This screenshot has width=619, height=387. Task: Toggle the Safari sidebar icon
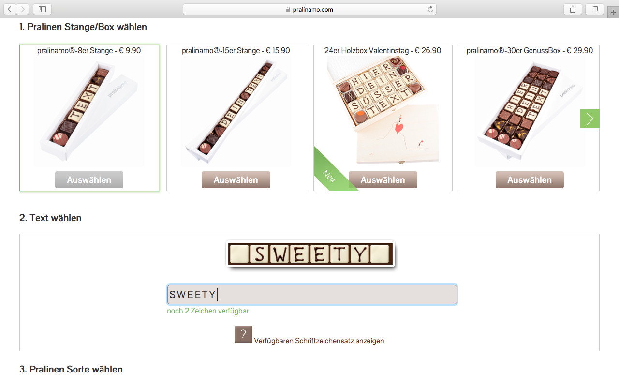42,9
